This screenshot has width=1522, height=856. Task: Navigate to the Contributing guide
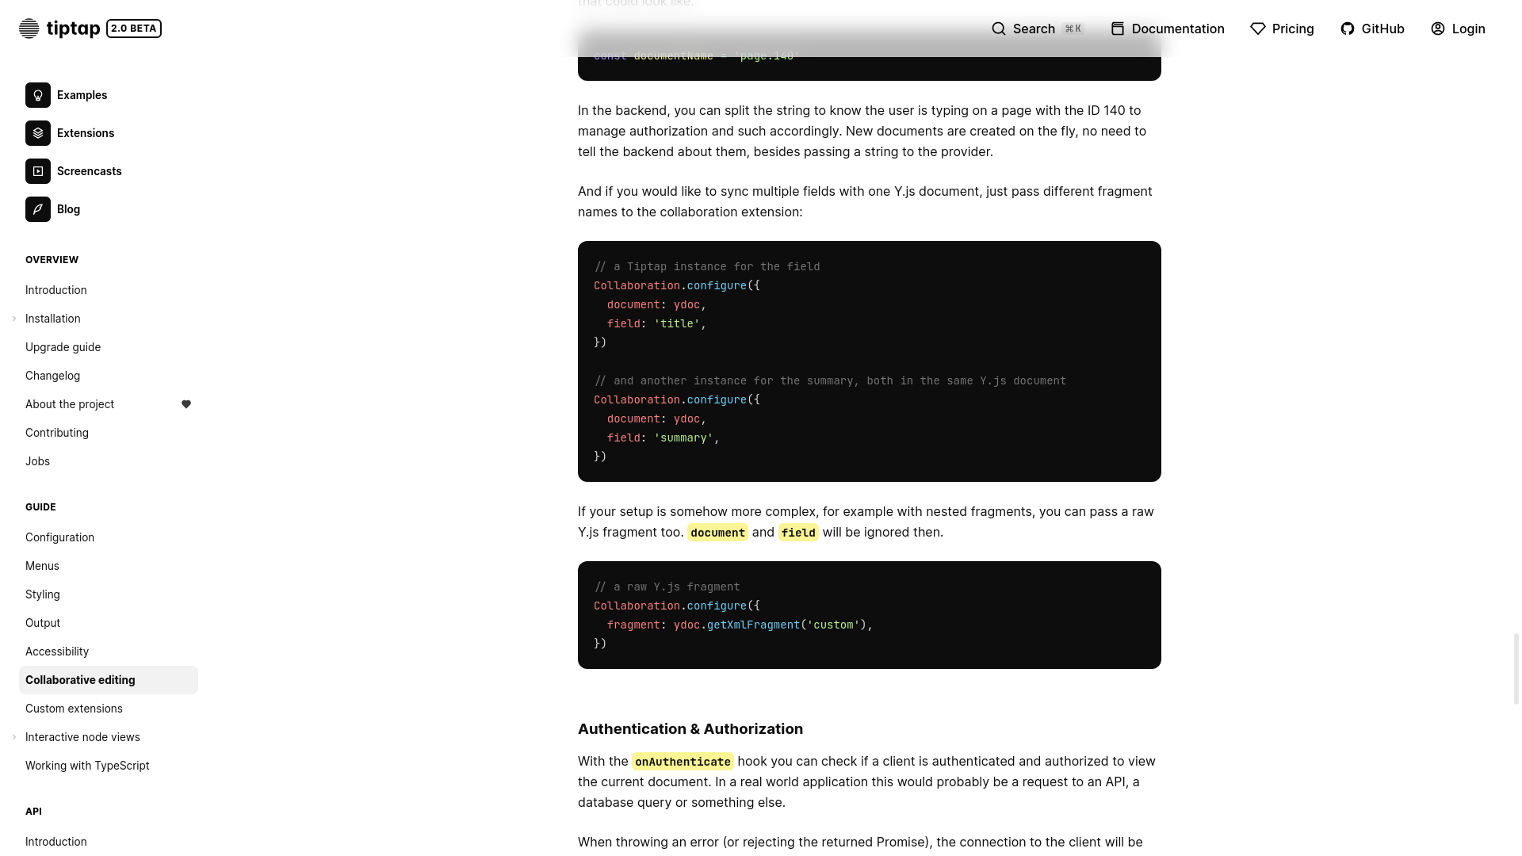pyautogui.click(x=56, y=432)
